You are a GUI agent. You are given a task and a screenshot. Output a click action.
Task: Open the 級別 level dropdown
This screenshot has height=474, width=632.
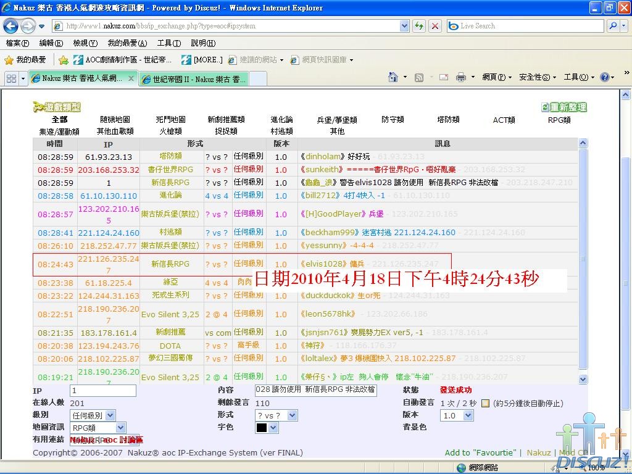[x=93, y=416]
